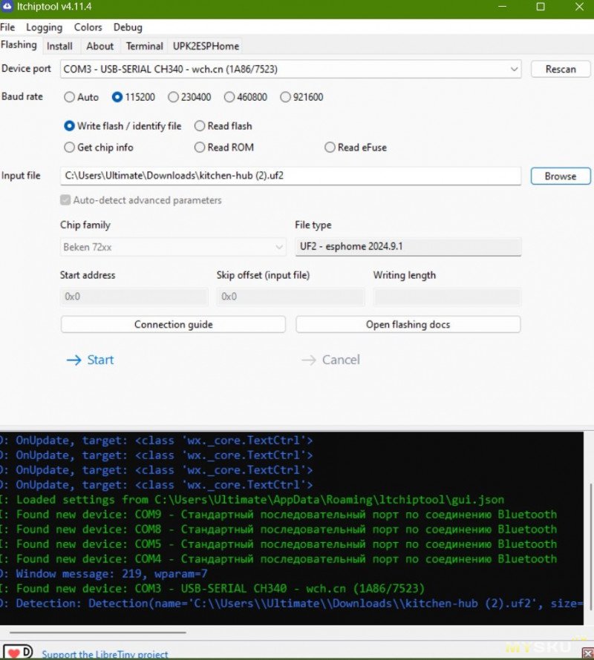Open the Colors menu
This screenshot has height=660, width=594.
tap(88, 27)
